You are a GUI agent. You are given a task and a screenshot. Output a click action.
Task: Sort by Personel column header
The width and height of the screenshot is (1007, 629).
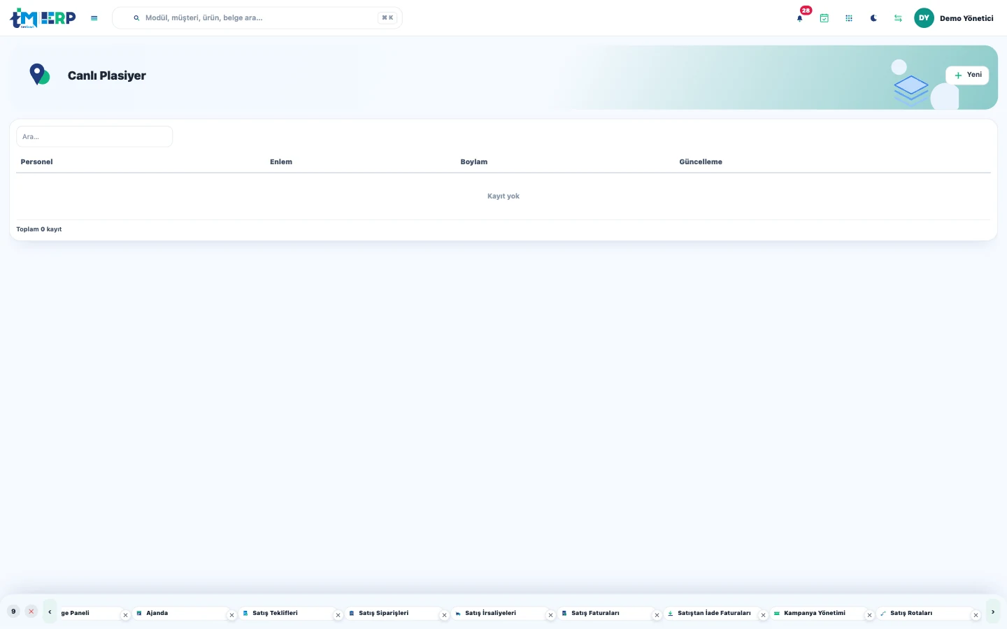point(36,161)
